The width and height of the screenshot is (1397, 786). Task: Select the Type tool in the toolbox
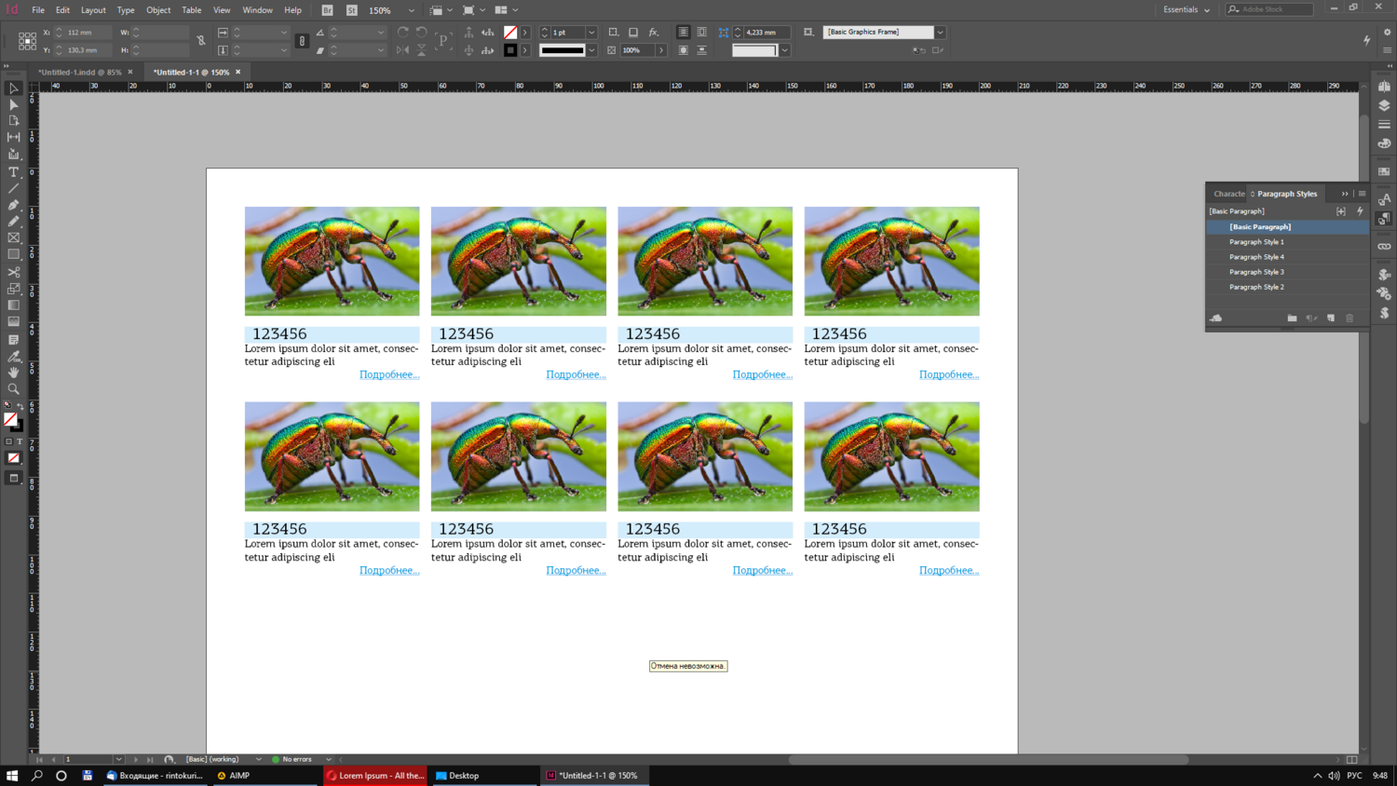click(x=13, y=172)
